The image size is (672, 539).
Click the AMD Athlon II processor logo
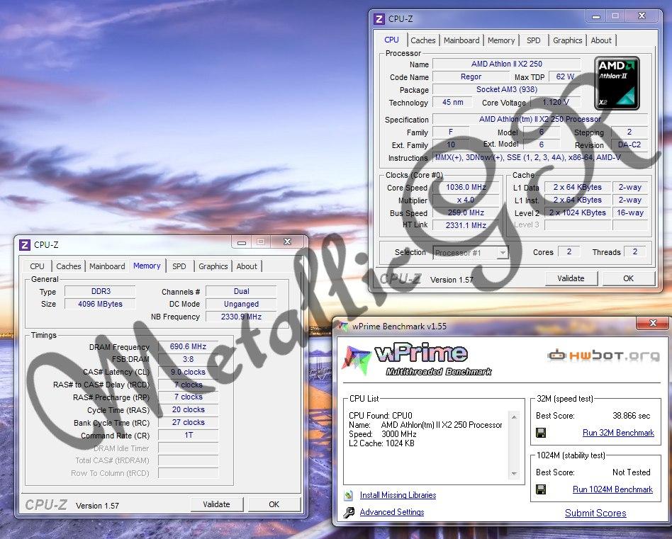pos(617,83)
